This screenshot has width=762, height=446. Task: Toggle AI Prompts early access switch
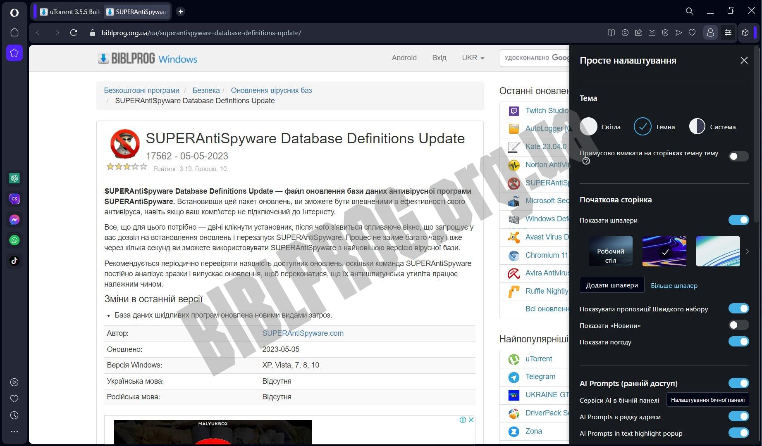(738, 383)
